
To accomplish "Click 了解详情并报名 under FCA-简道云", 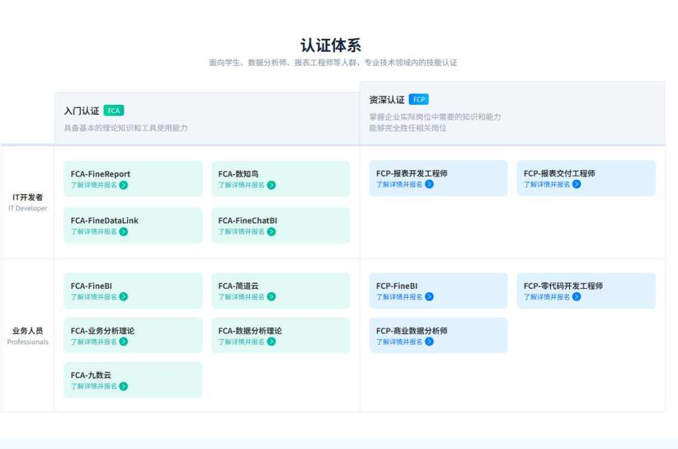I will click(x=241, y=297).
